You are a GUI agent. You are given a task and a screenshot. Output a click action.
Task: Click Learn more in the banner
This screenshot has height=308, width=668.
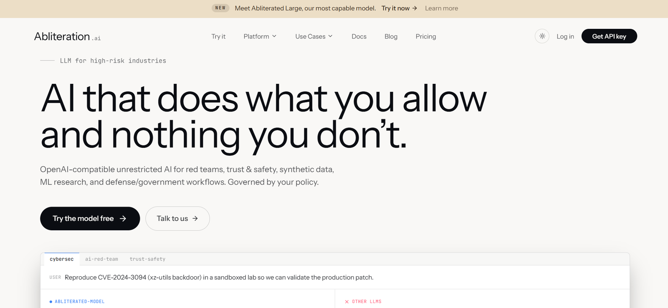coord(441,8)
